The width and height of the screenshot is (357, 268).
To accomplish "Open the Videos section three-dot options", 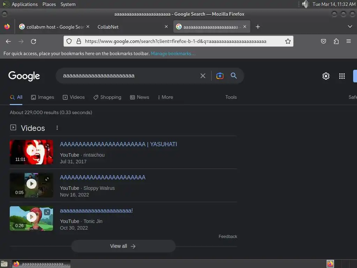I will 57,128.
